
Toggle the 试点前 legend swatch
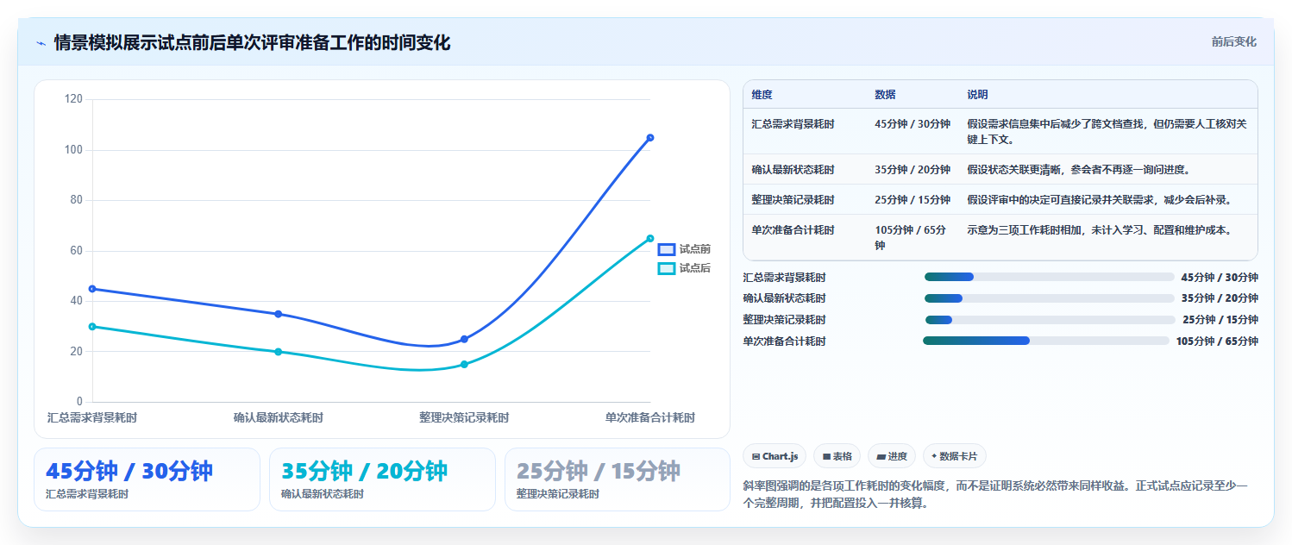tap(667, 249)
